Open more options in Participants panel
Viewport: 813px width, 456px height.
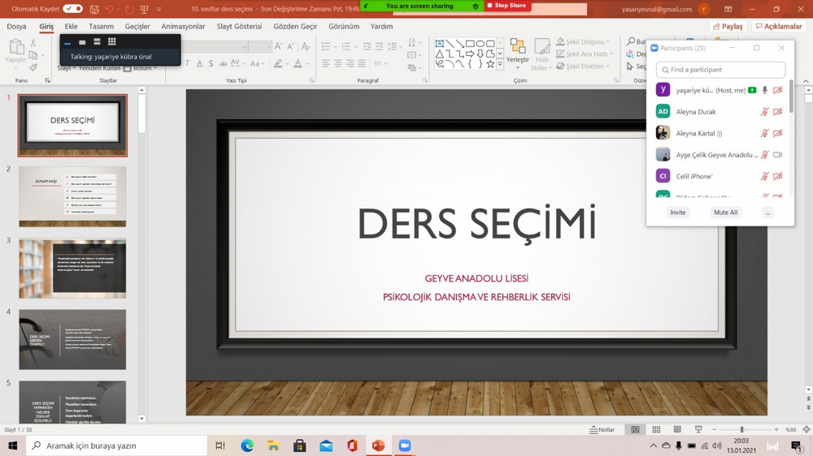(768, 213)
